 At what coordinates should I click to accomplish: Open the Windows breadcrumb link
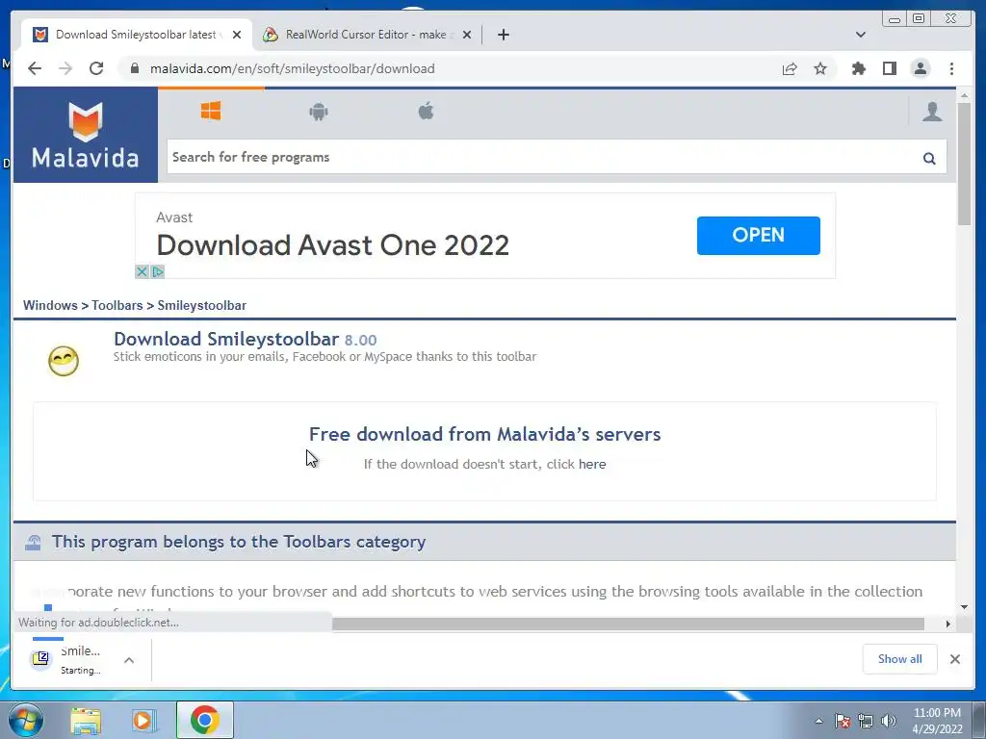click(50, 305)
